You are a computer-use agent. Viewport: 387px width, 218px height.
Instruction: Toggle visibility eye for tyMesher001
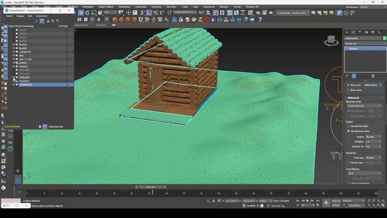pyautogui.click(x=13, y=85)
